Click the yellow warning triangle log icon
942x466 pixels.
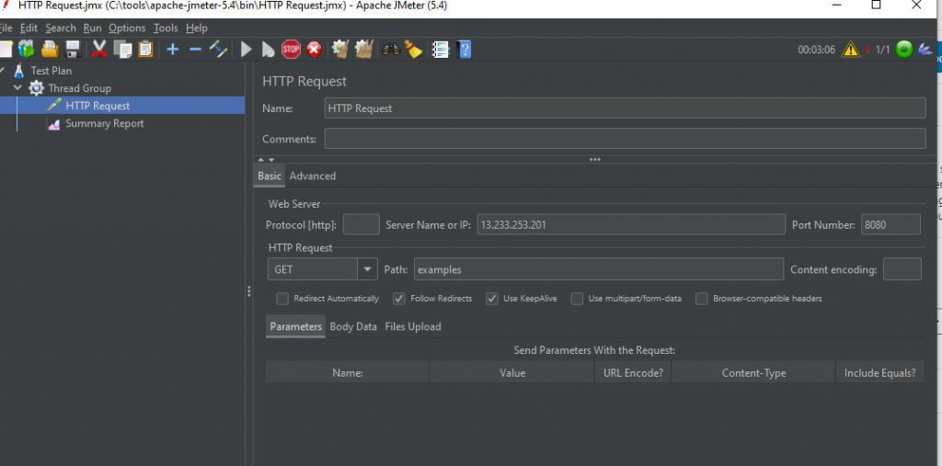851,50
